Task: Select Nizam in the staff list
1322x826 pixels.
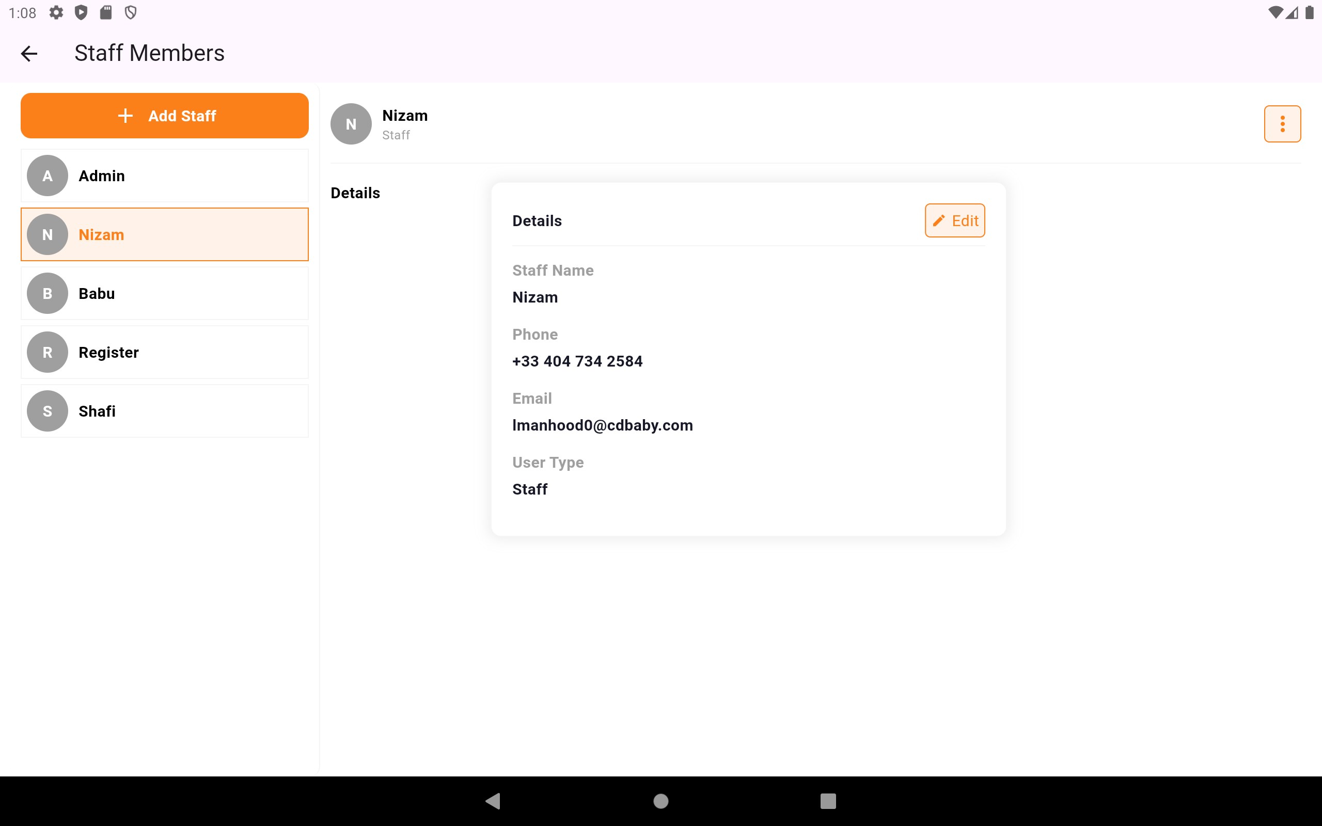Action: [164, 234]
